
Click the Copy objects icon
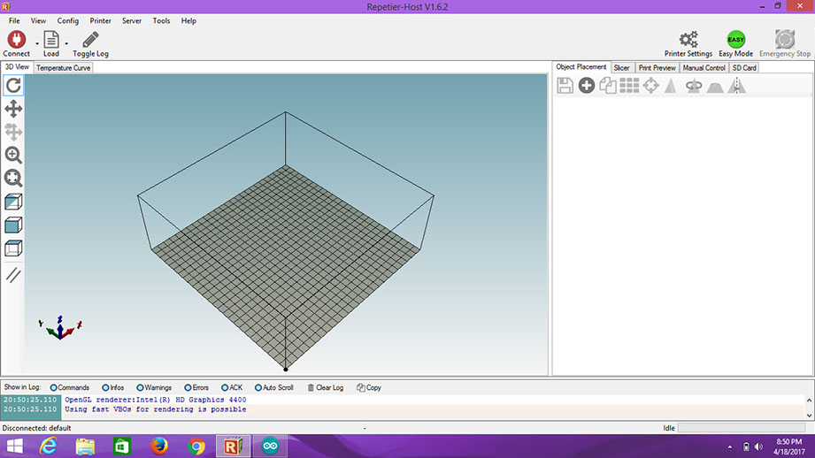[x=608, y=86]
